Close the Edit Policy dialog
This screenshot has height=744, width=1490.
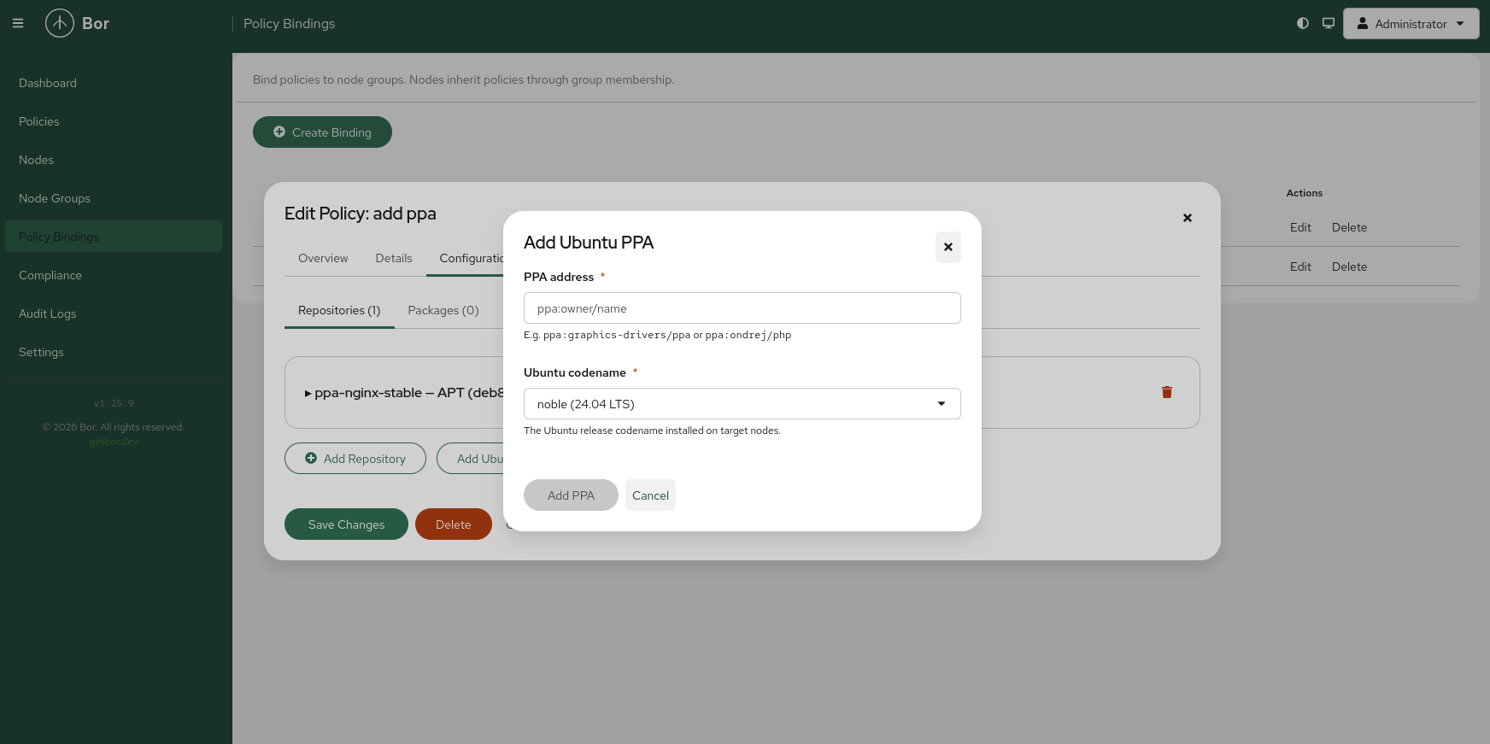tap(1188, 218)
